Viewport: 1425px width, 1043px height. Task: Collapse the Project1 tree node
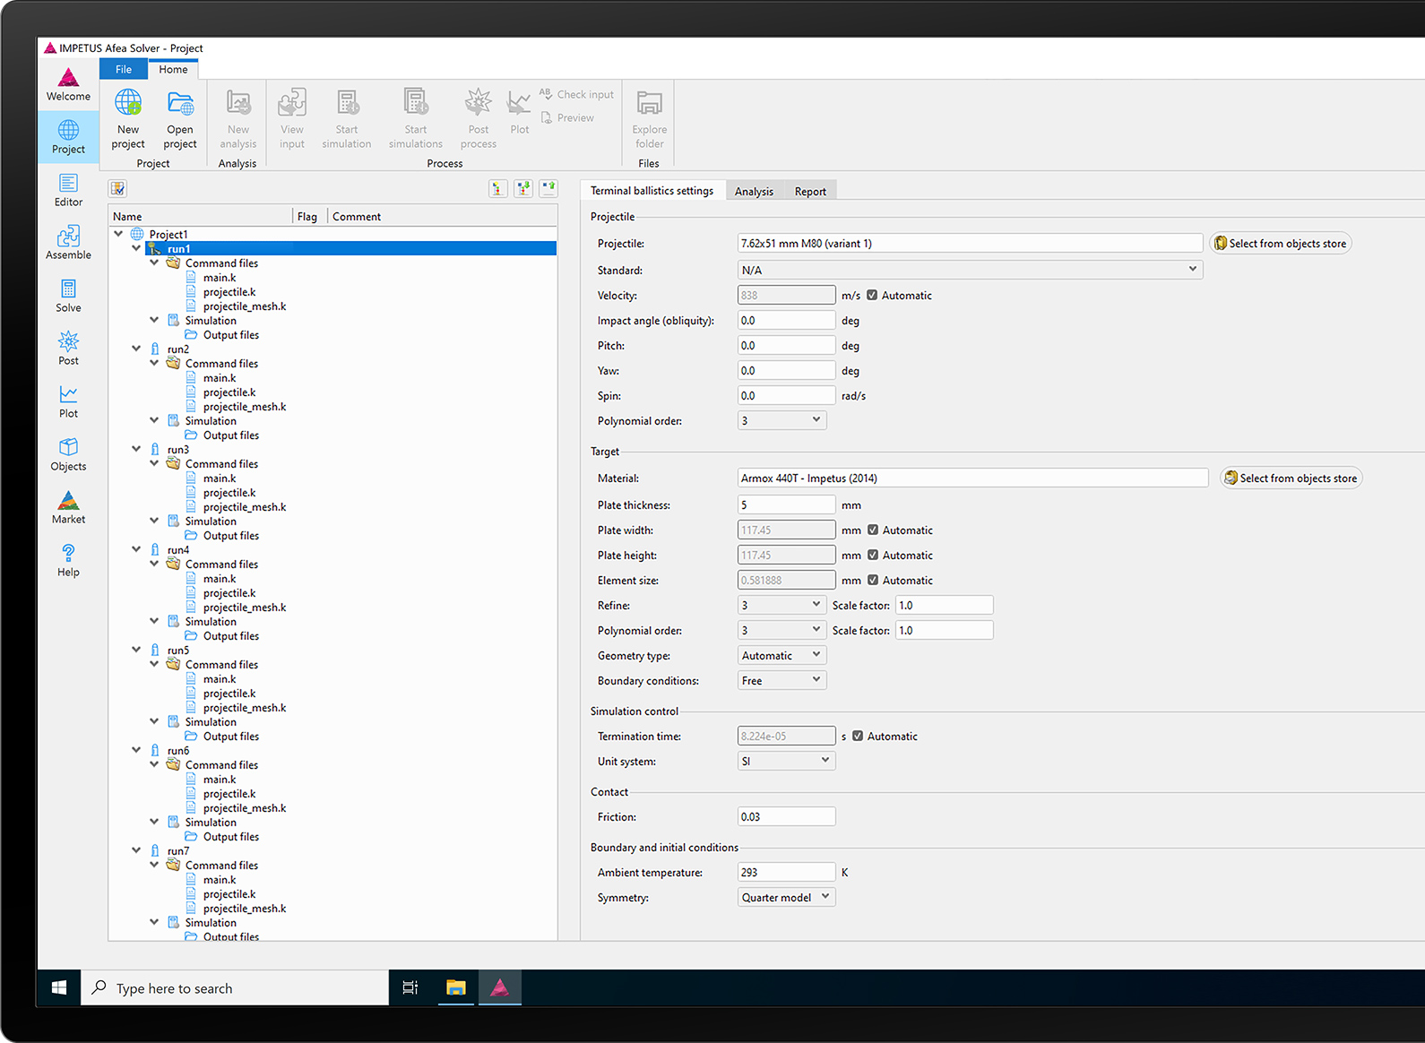point(118,234)
